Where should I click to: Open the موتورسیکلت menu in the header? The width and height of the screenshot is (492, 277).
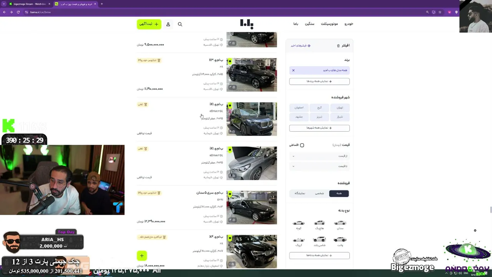[x=329, y=24]
